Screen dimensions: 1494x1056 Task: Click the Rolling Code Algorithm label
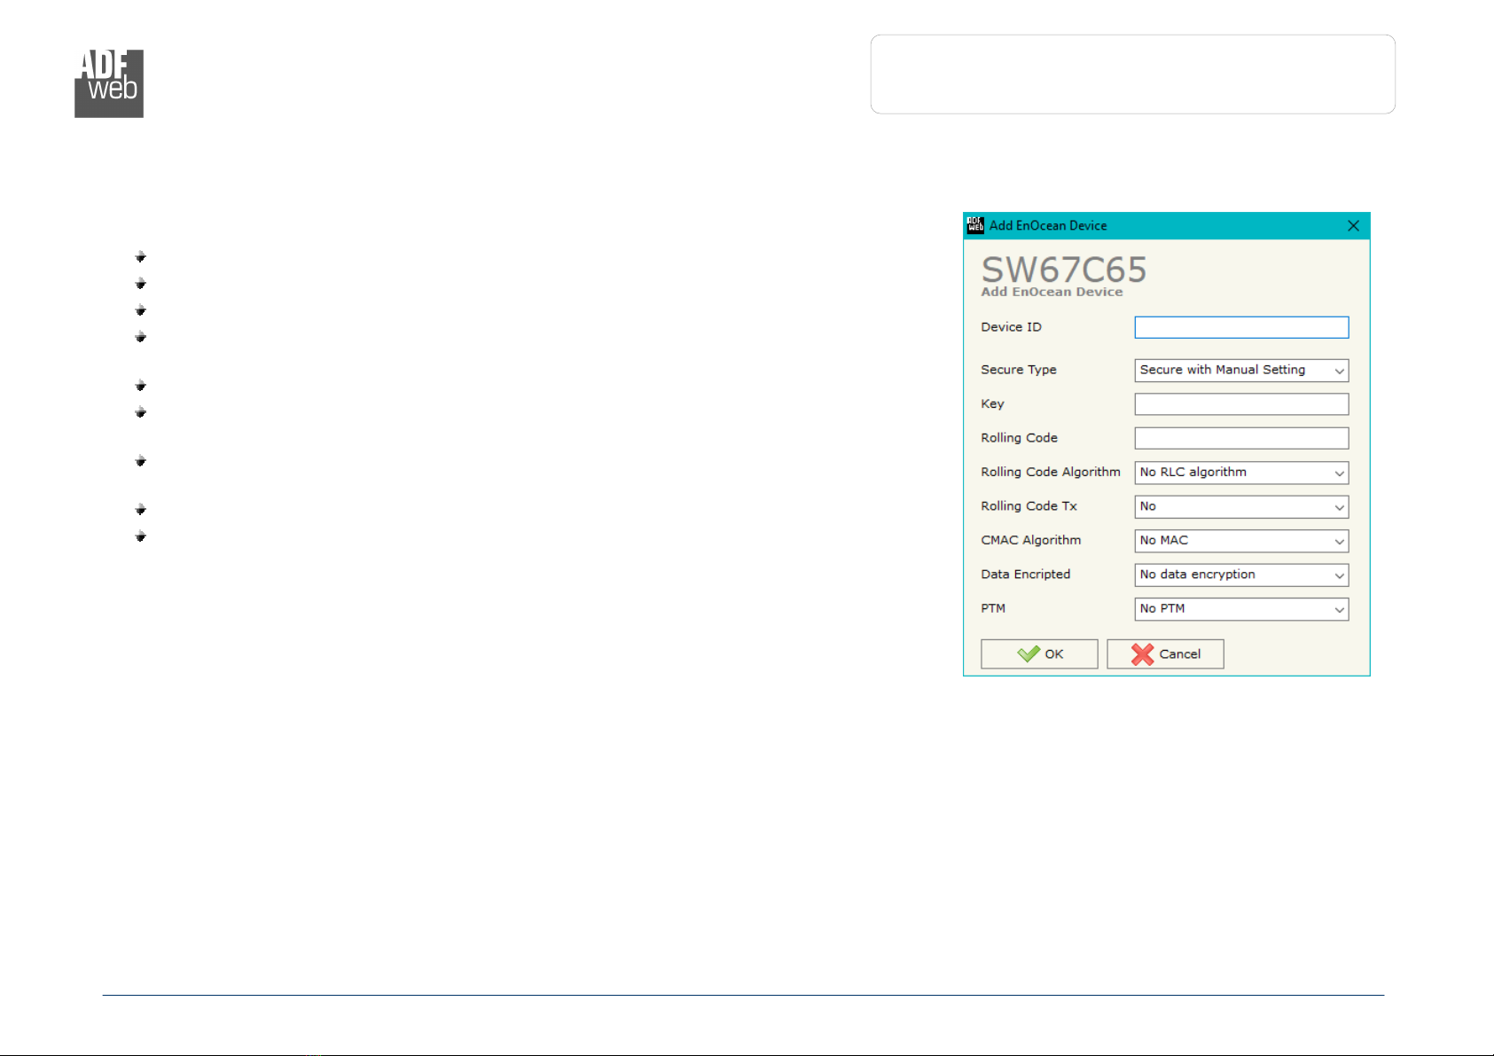point(1051,472)
